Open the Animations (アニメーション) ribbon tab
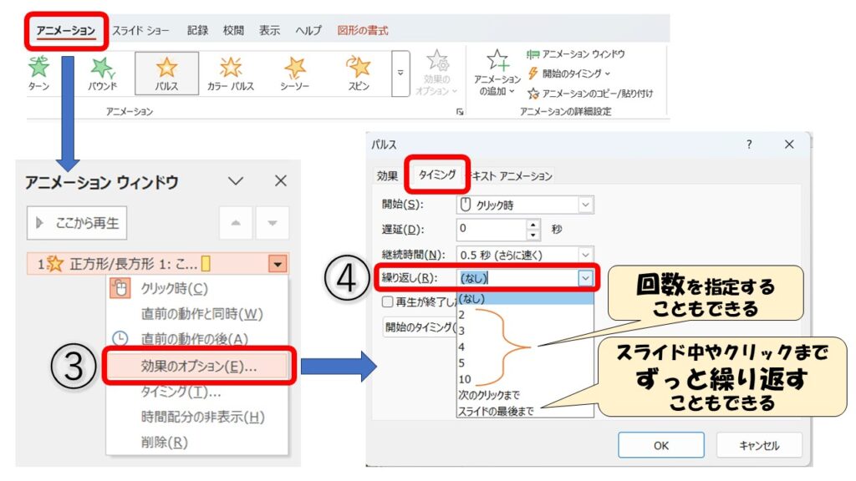This screenshot has width=856, height=481. pos(66,31)
